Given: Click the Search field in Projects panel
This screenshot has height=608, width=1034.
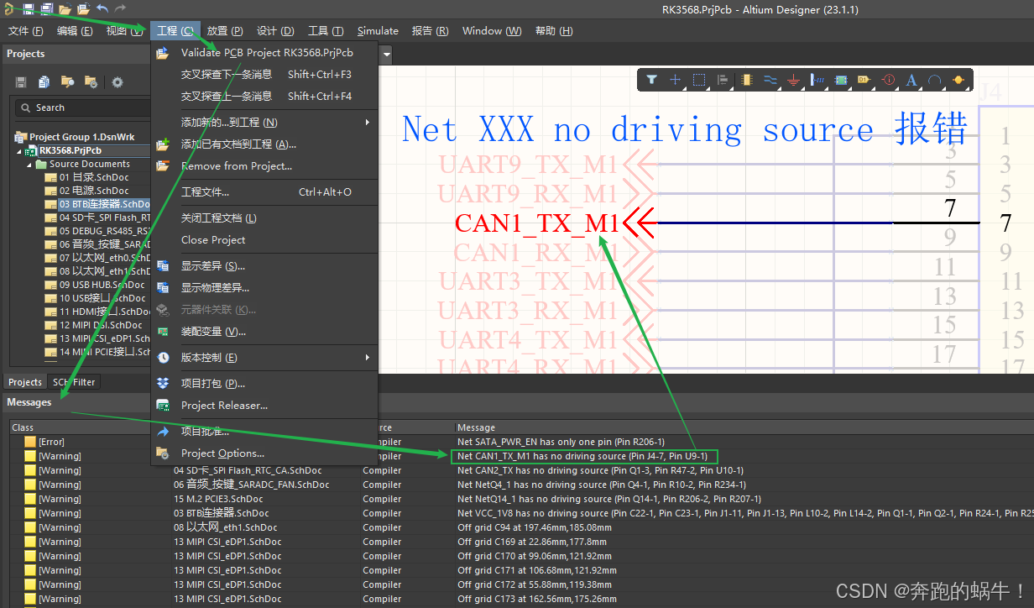Looking at the screenshot, I should coord(82,107).
